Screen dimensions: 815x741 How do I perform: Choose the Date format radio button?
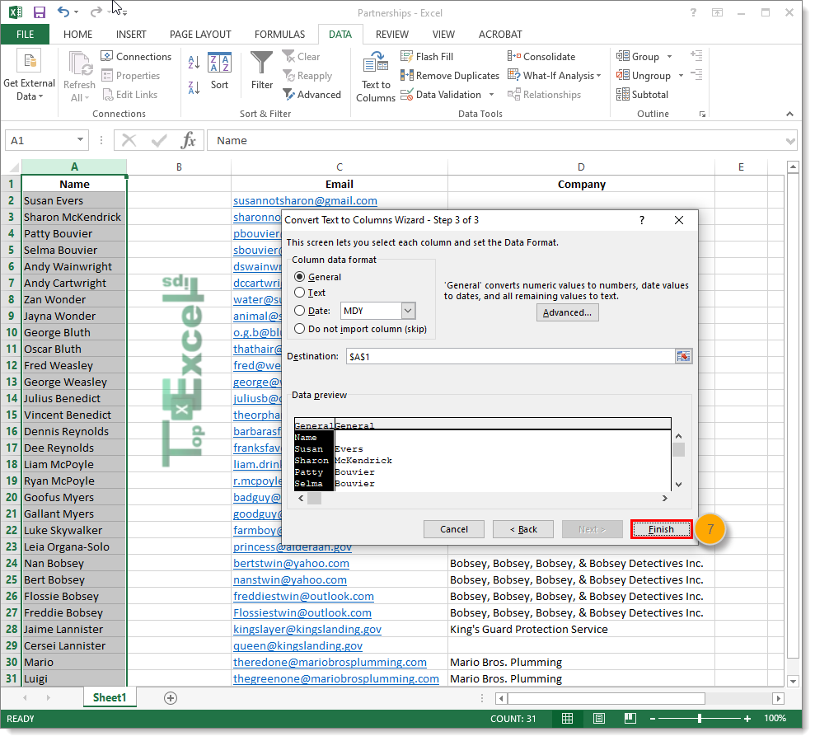(299, 311)
